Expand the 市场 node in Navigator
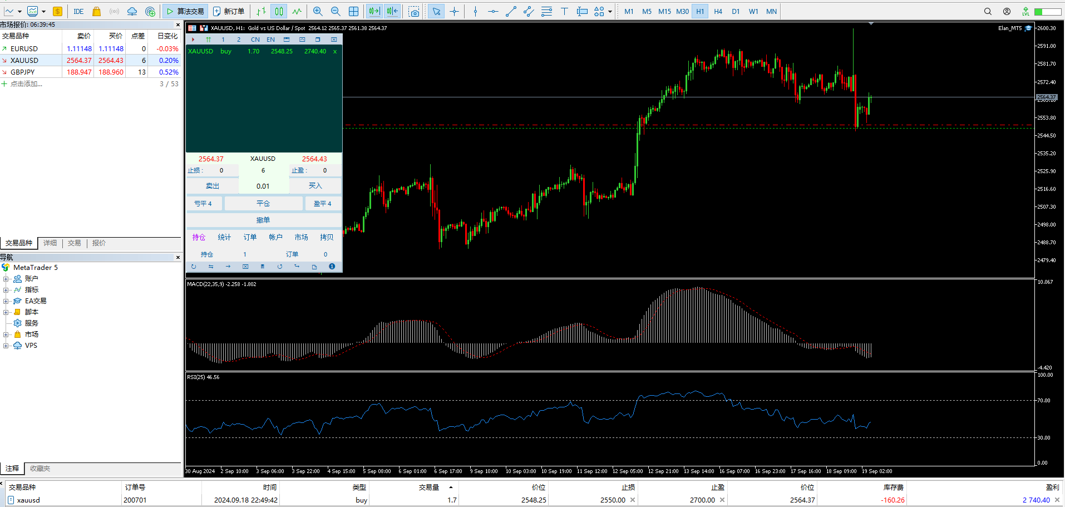 pyautogui.click(x=6, y=334)
